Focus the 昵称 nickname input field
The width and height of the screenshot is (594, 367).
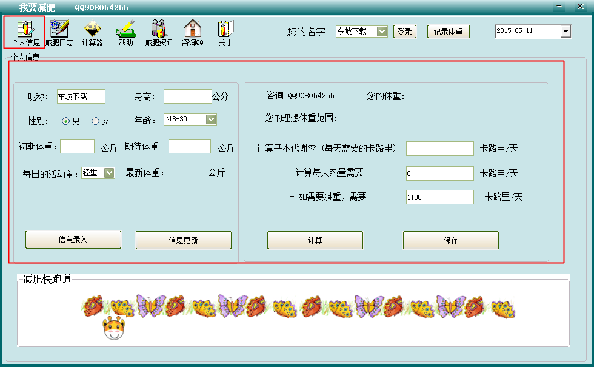81,96
